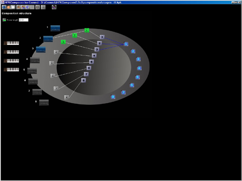Toggle the green indicator beside Score length
The height and width of the screenshot is (181, 242).
pos(4,20)
